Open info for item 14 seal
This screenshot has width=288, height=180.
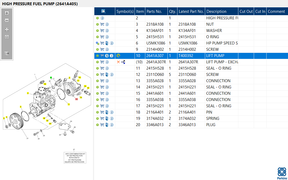pyautogui.click(x=107, y=87)
